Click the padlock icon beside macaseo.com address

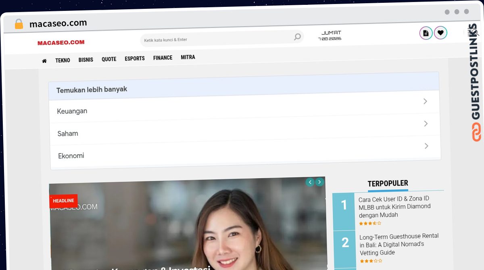pyautogui.click(x=19, y=24)
